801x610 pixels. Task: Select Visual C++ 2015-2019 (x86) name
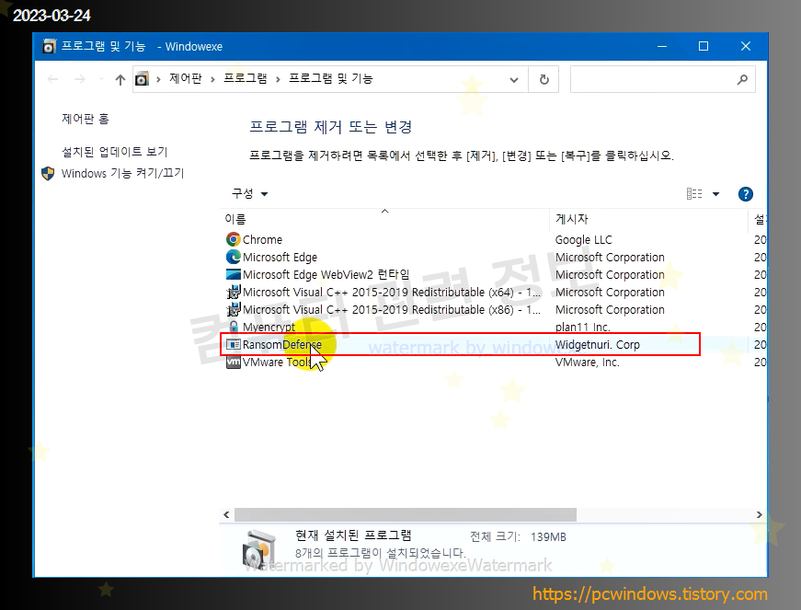[x=392, y=309]
